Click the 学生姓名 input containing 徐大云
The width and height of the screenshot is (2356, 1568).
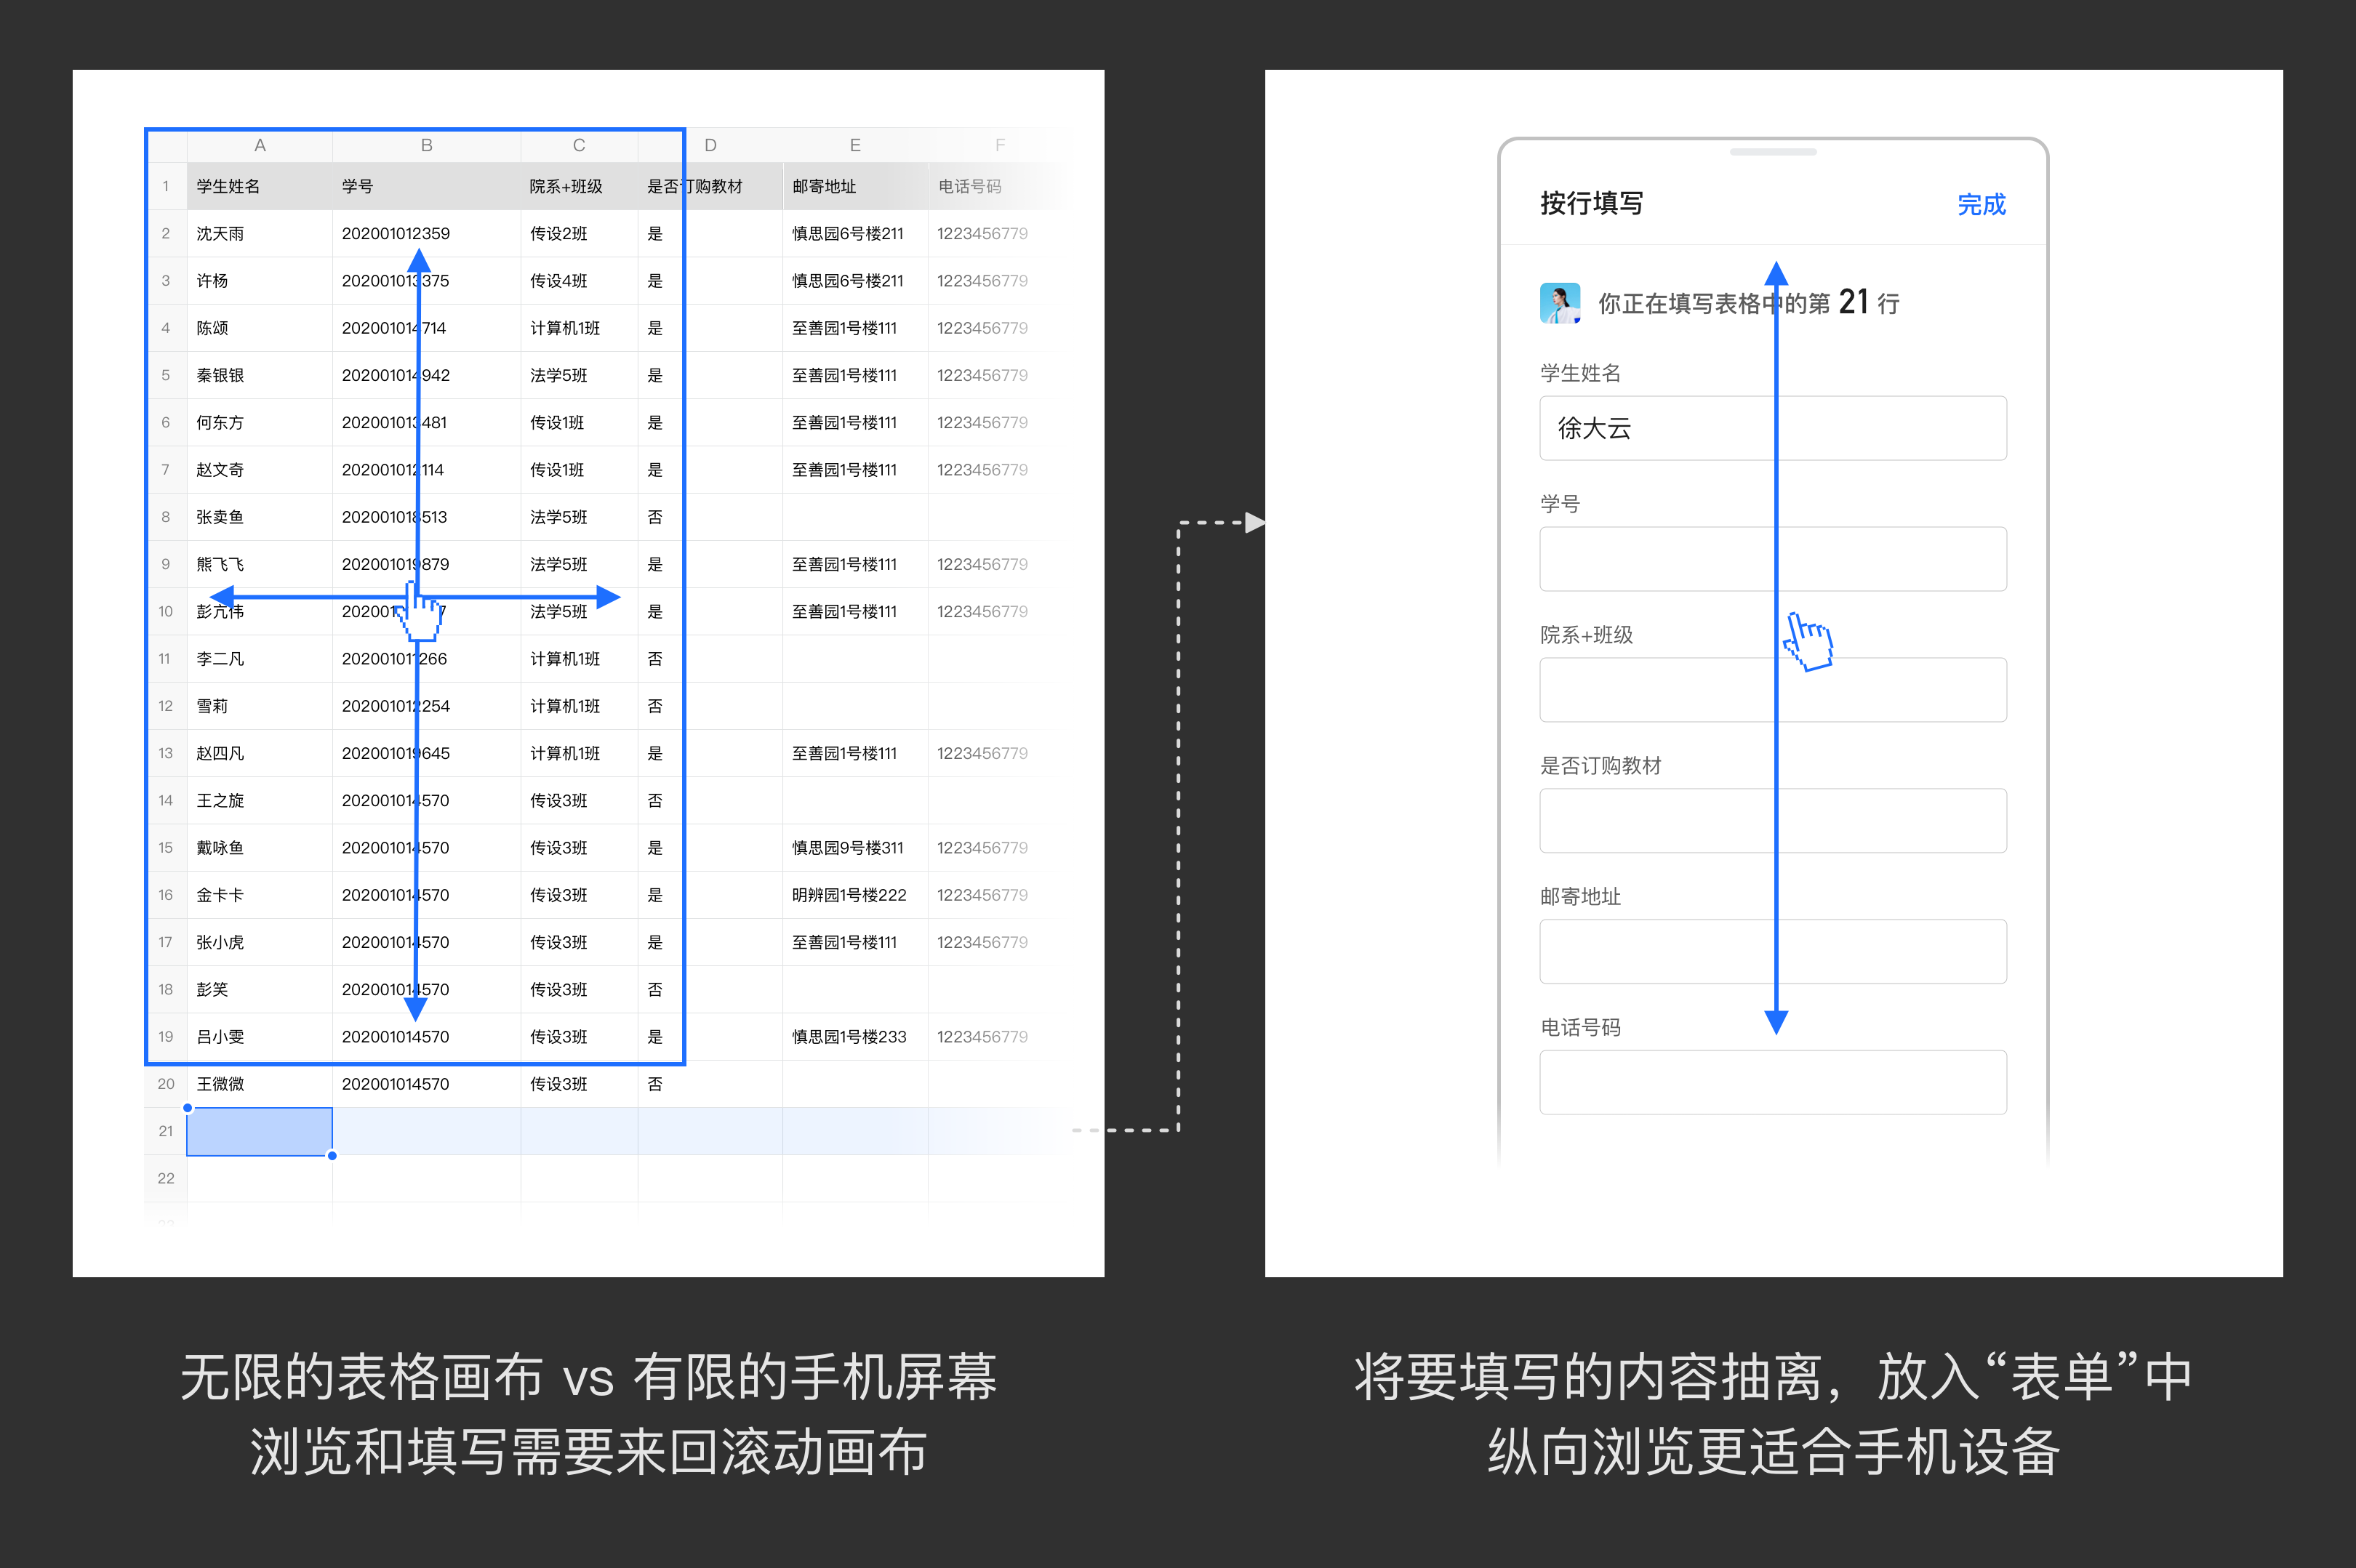(x=1772, y=428)
